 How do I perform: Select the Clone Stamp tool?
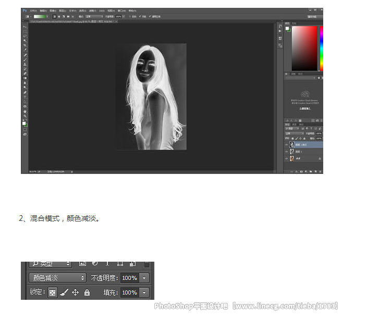(25, 64)
